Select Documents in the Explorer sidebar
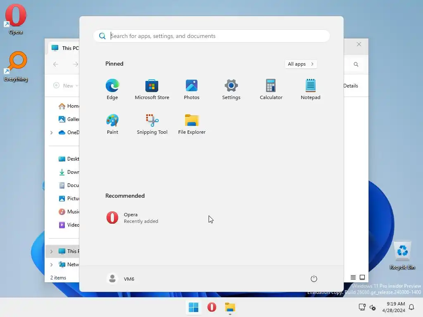The image size is (423, 317). tap(69, 185)
